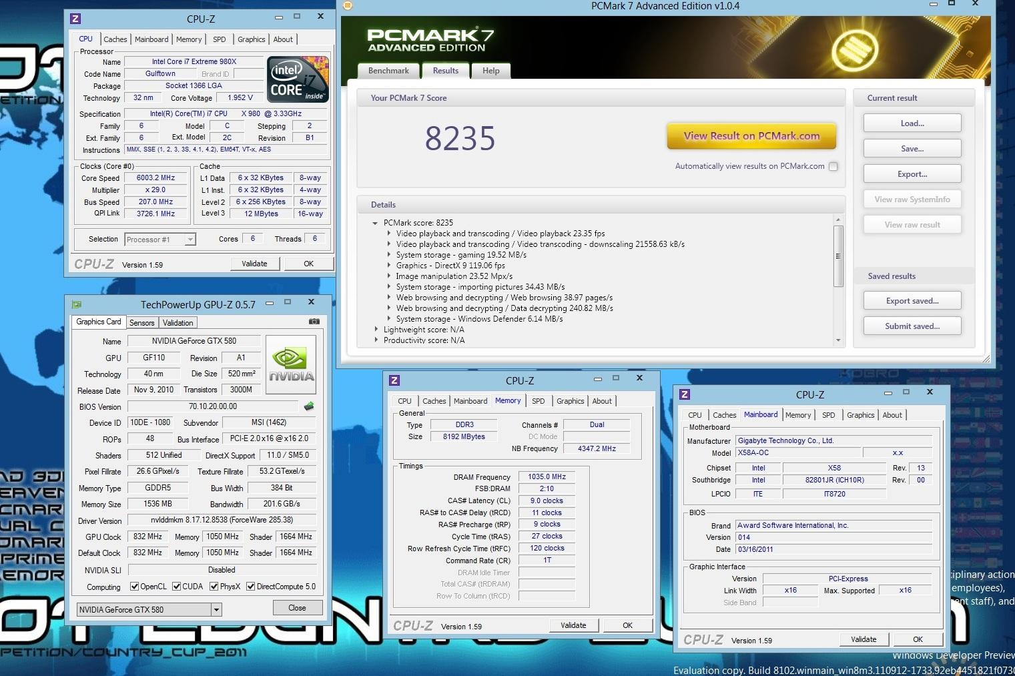
Task: Toggle the OpenCL checkbox in GPU-Z
Action: tap(134, 587)
